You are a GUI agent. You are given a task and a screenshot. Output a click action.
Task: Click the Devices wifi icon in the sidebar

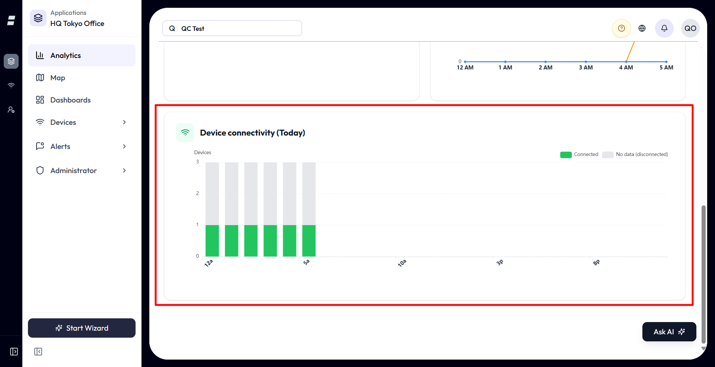point(40,122)
